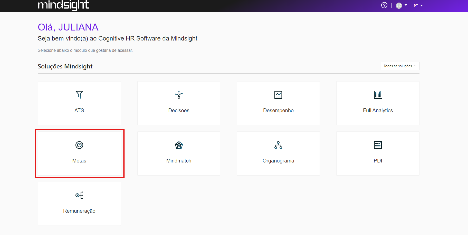Click the Remuneração icon

coord(79,195)
